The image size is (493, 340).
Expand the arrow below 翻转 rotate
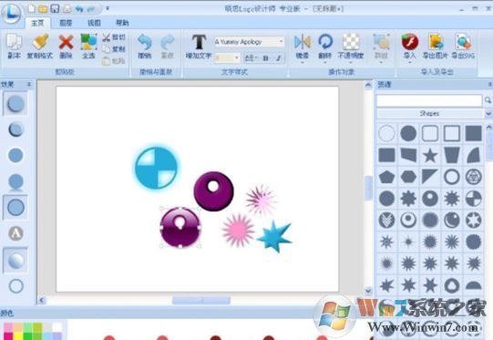325,62
